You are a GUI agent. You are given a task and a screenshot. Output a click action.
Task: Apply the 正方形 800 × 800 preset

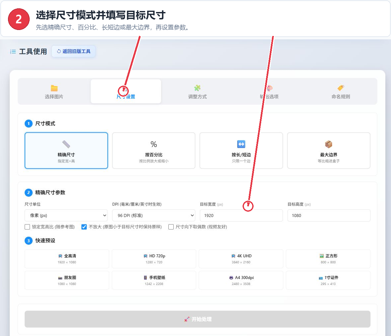328,259
